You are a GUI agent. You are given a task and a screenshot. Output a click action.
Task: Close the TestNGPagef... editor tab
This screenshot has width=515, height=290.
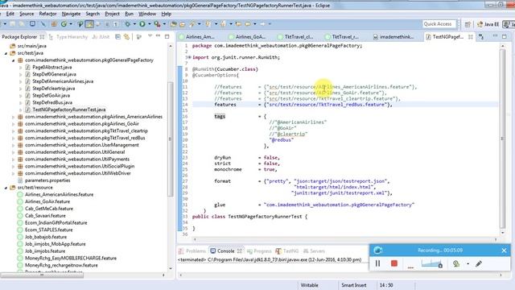coord(470,37)
